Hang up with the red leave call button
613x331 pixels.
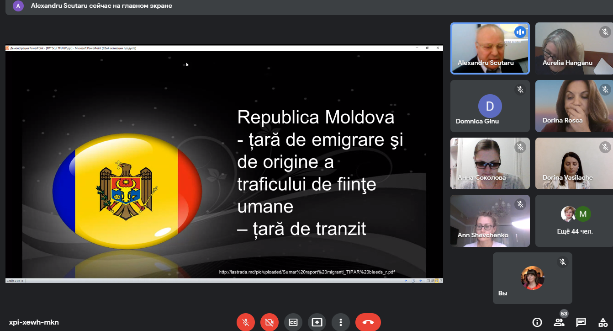(x=368, y=322)
